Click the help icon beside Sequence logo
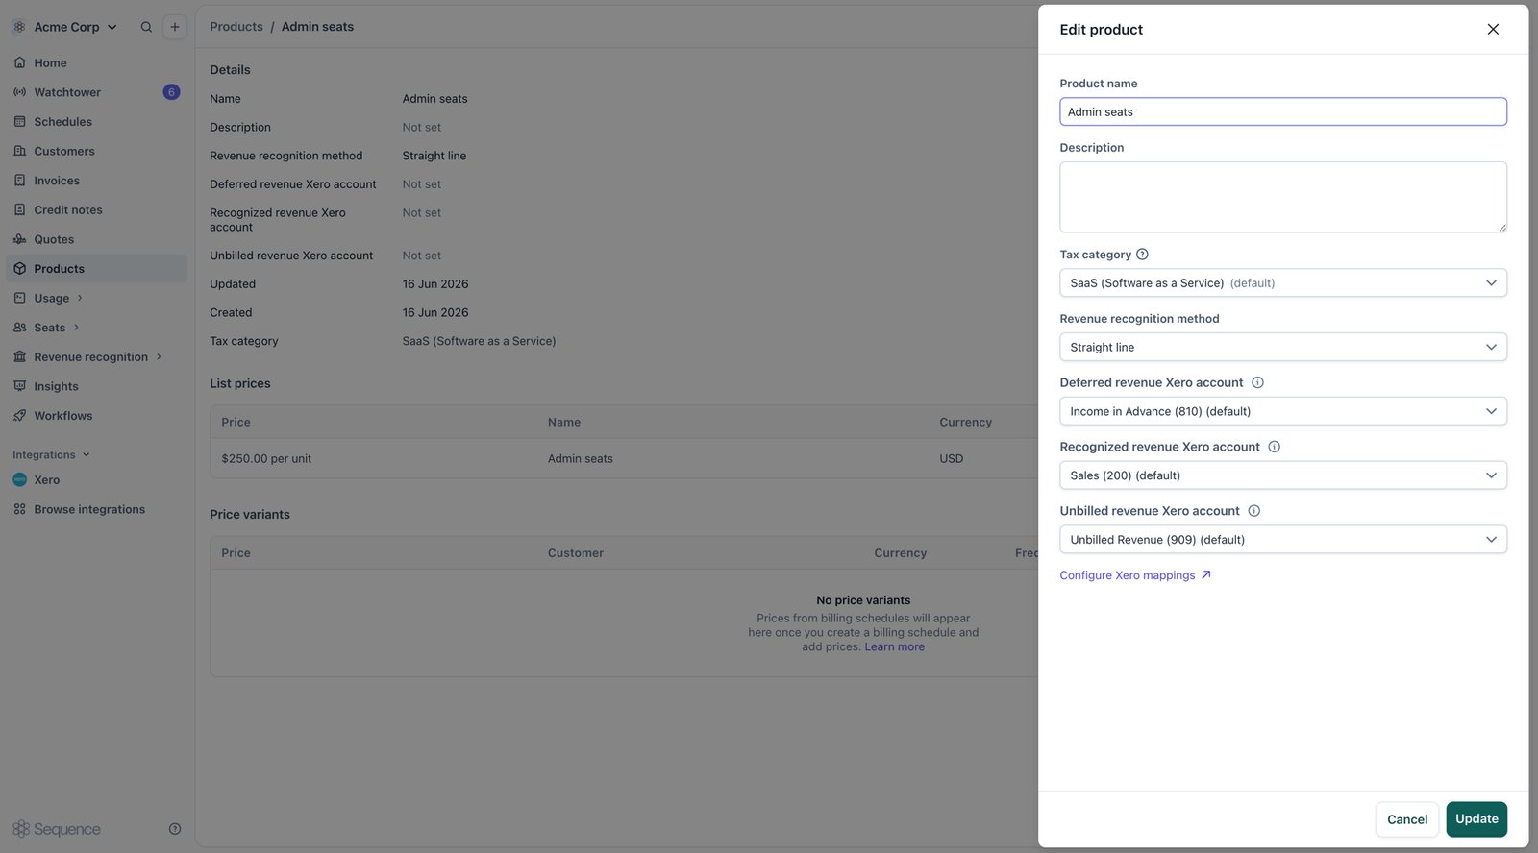Image resolution: width=1538 pixels, height=853 pixels. [175, 829]
